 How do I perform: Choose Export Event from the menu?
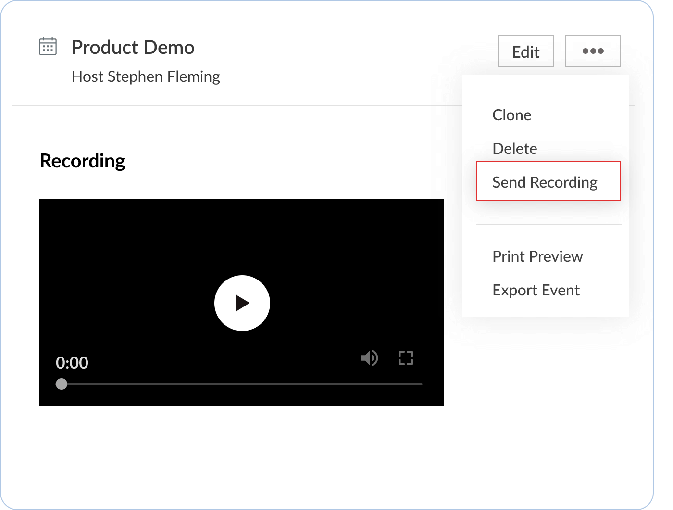(x=536, y=290)
